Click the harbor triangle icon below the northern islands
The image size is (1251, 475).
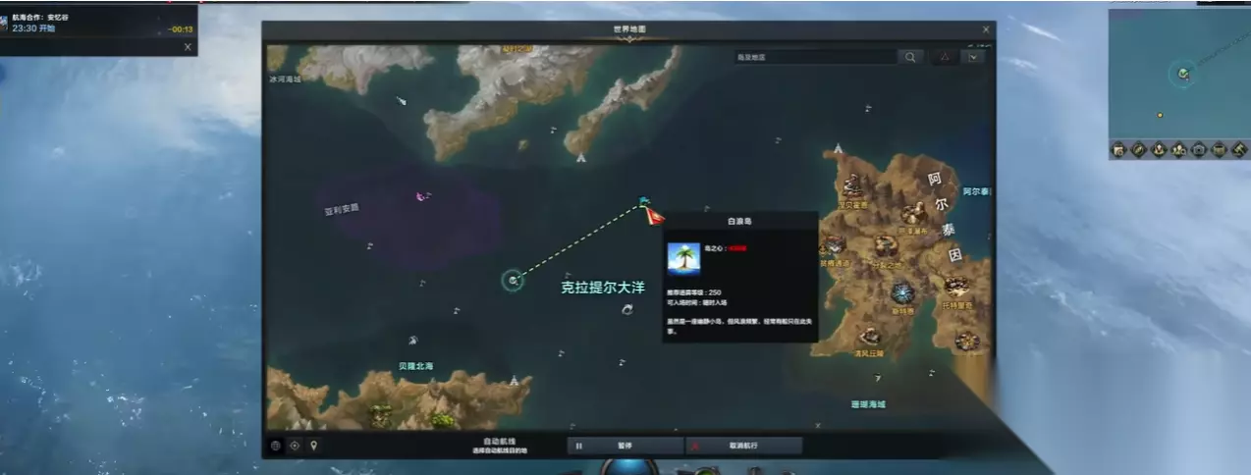coord(581,157)
